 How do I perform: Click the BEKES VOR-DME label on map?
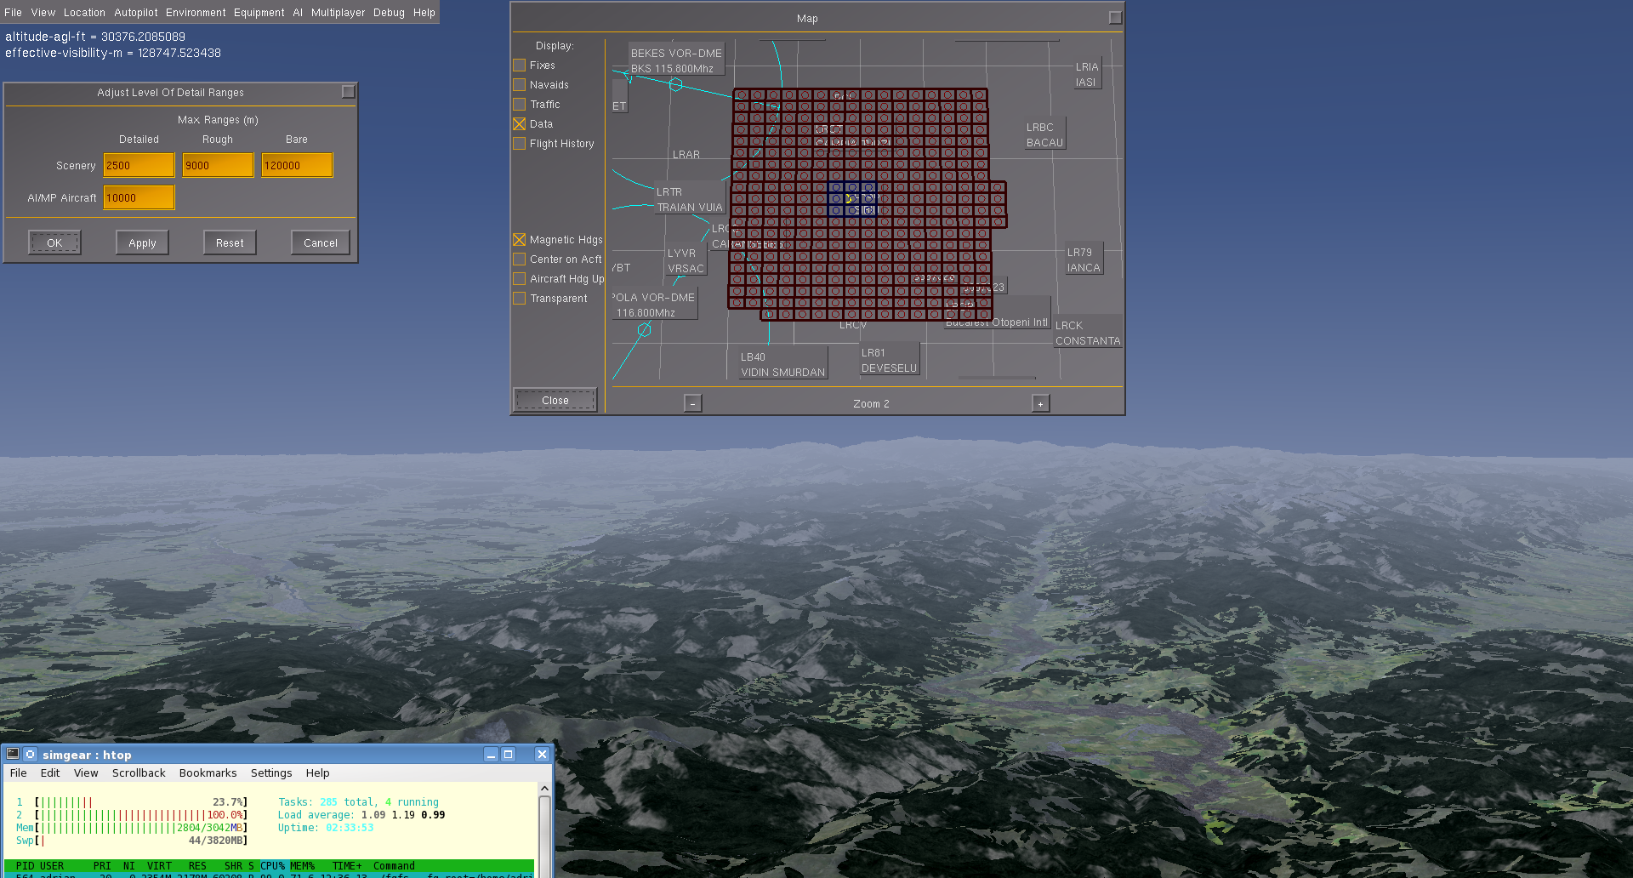pos(676,60)
